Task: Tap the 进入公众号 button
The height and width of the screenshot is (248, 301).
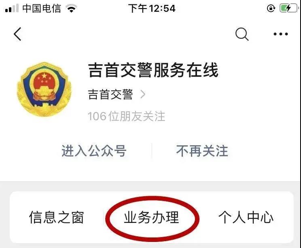Action: 94,150
